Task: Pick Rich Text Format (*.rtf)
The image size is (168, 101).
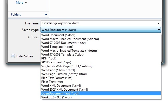Action: click(x=101, y=78)
